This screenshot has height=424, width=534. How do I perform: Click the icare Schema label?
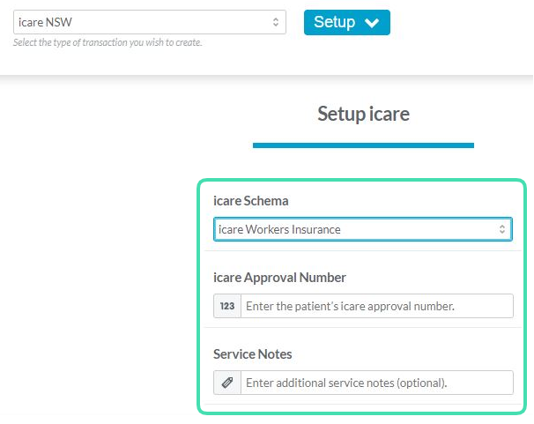pos(250,201)
